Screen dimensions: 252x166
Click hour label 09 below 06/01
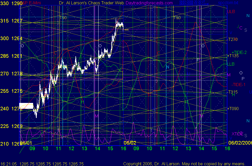point(32,149)
